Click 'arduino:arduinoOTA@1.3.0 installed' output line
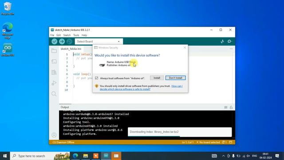This screenshot has width=284, height=160. (x=91, y=126)
